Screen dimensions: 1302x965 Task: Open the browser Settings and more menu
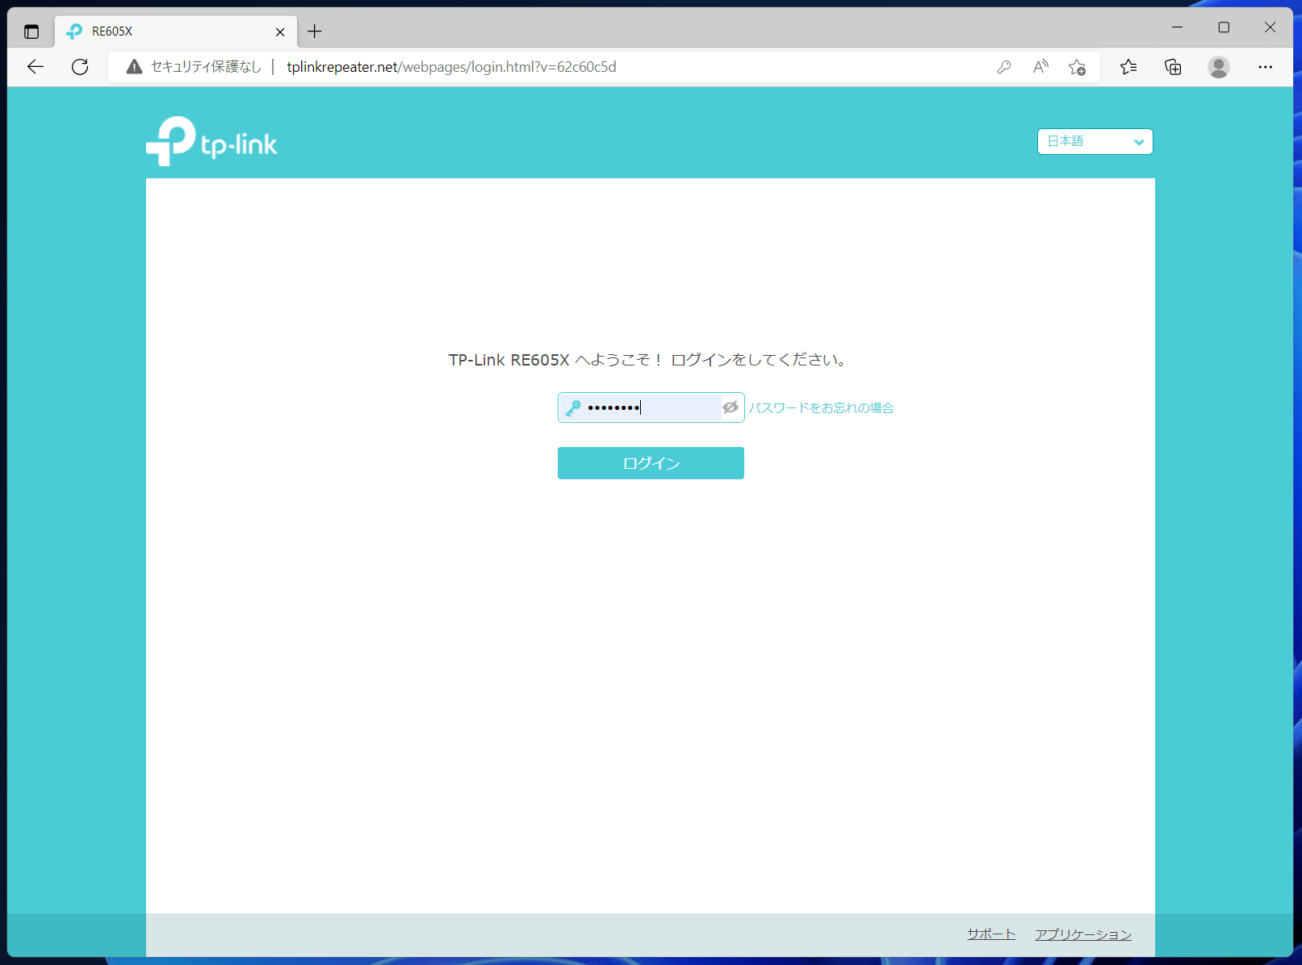click(x=1265, y=67)
